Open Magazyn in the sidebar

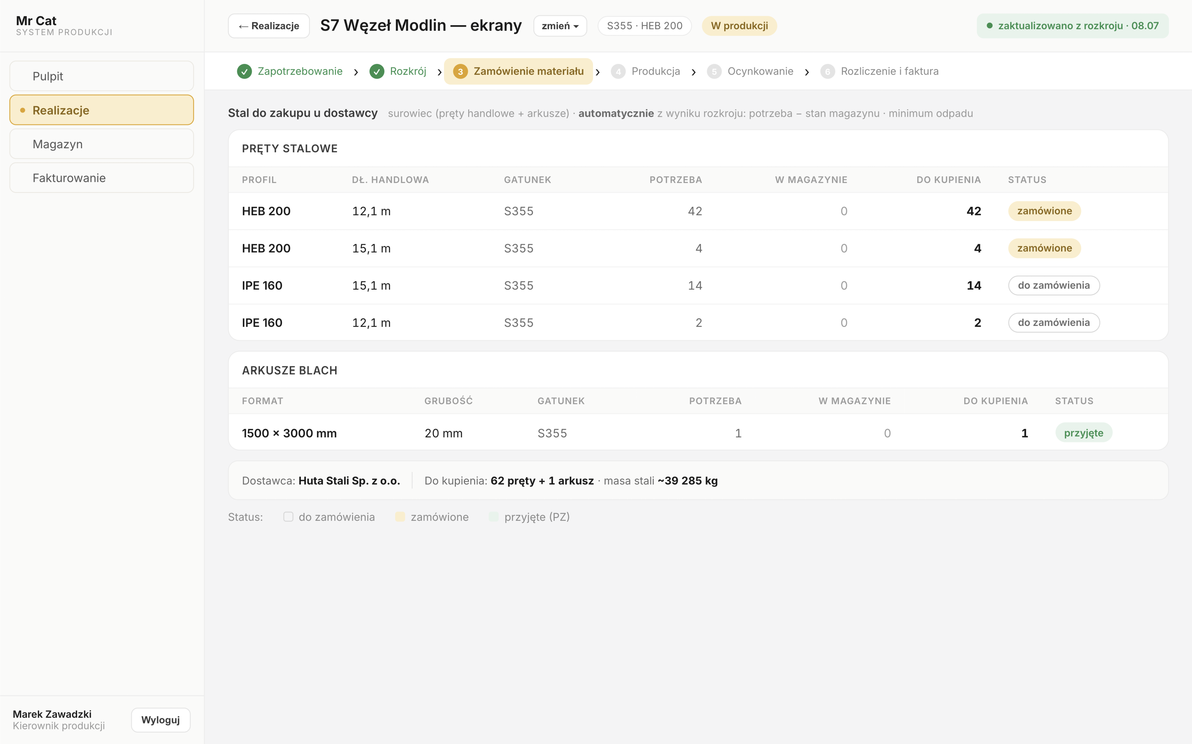[x=101, y=144]
